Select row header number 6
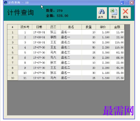140x121 pixels. pyautogui.click(x=13, y=58)
